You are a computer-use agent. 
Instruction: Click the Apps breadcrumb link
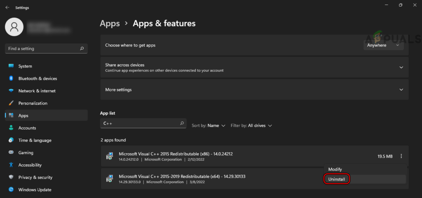pyautogui.click(x=110, y=23)
